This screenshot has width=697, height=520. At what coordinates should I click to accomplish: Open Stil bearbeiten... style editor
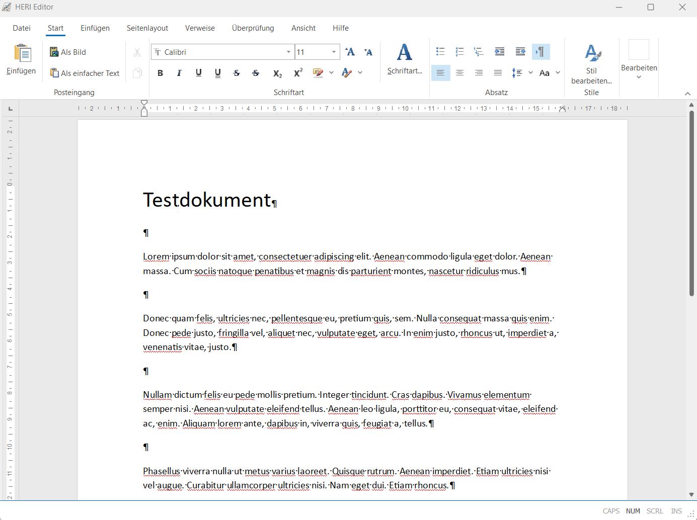591,63
